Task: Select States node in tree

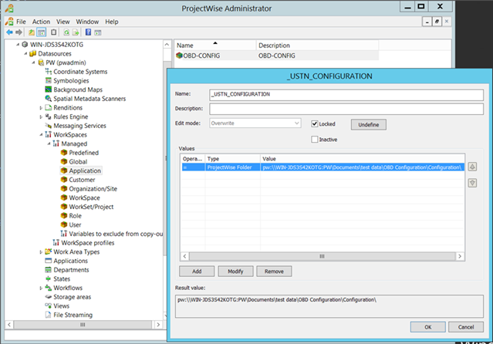Action: (62, 278)
